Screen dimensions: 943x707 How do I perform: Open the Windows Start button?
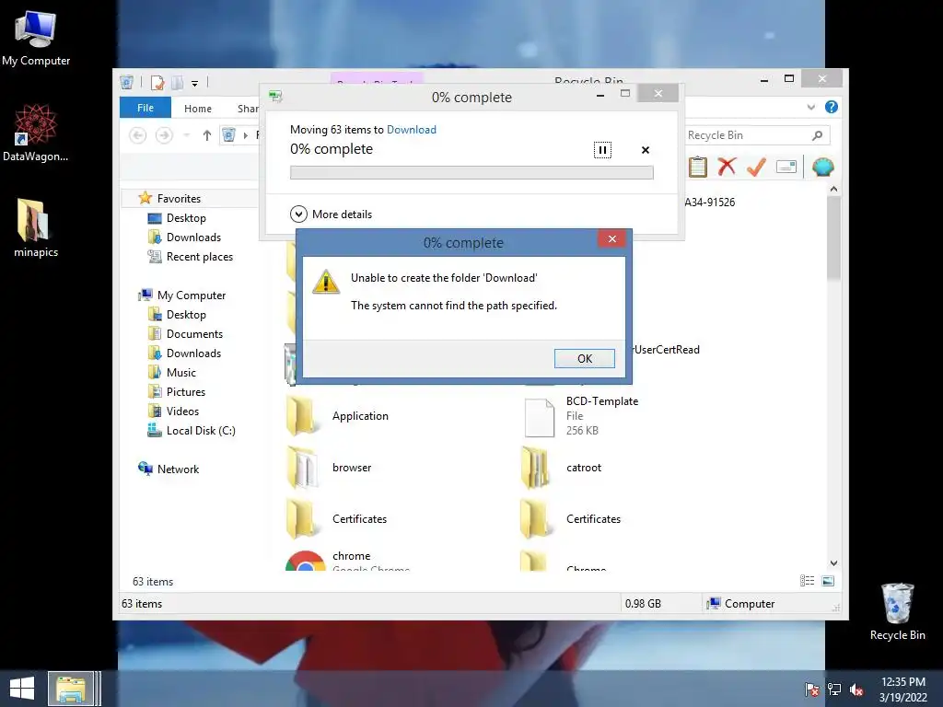[x=22, y=689]
